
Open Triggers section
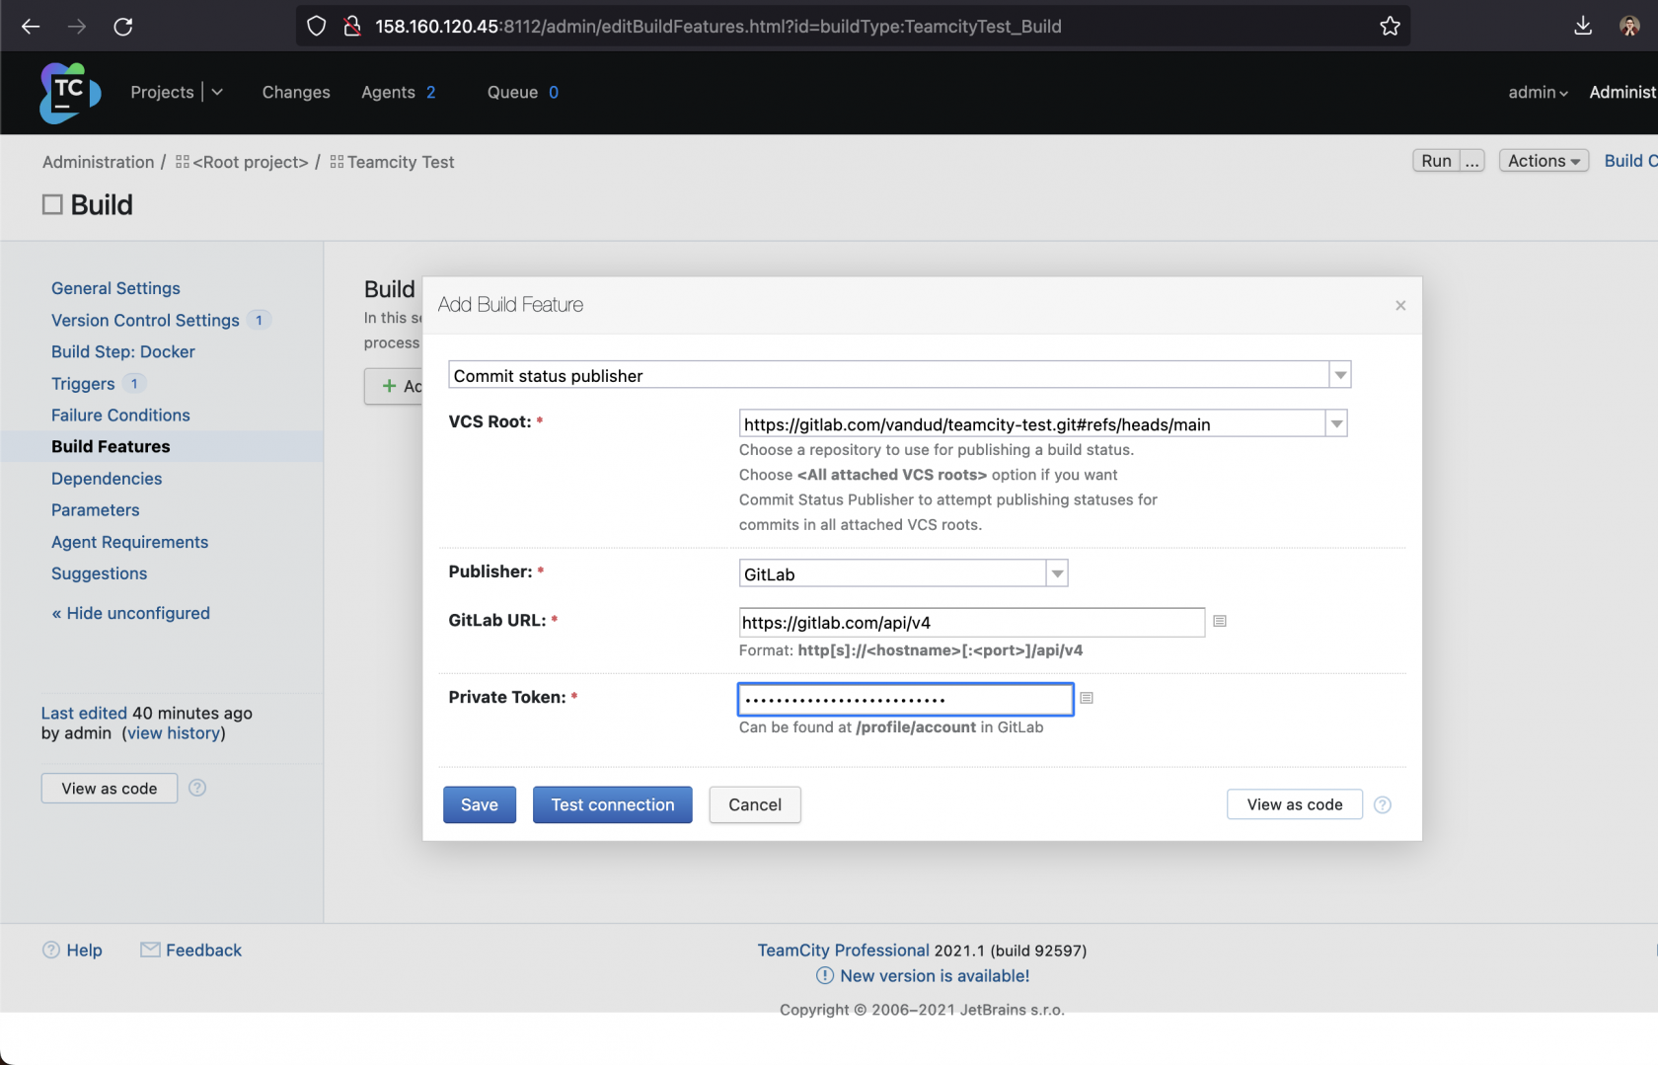click(83, 383)
